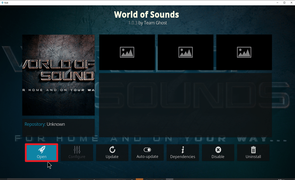This screenshot has width=295, height=180.
Task: Open the first screenshot placeholder
Action: pos(127,52)
